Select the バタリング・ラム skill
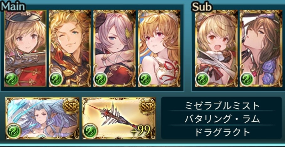This screenshot has width=285, height=147. tap(222, 119)
